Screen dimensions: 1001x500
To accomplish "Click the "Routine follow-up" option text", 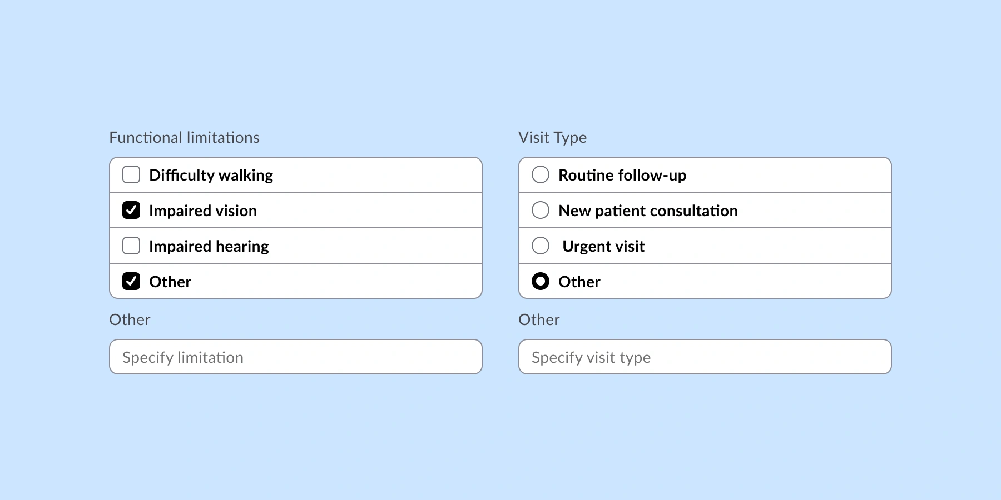I will tap(622, 175).
